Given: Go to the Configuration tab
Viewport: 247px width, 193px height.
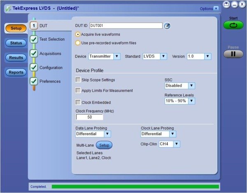Looking at the screenshot, I should [51, 68].
